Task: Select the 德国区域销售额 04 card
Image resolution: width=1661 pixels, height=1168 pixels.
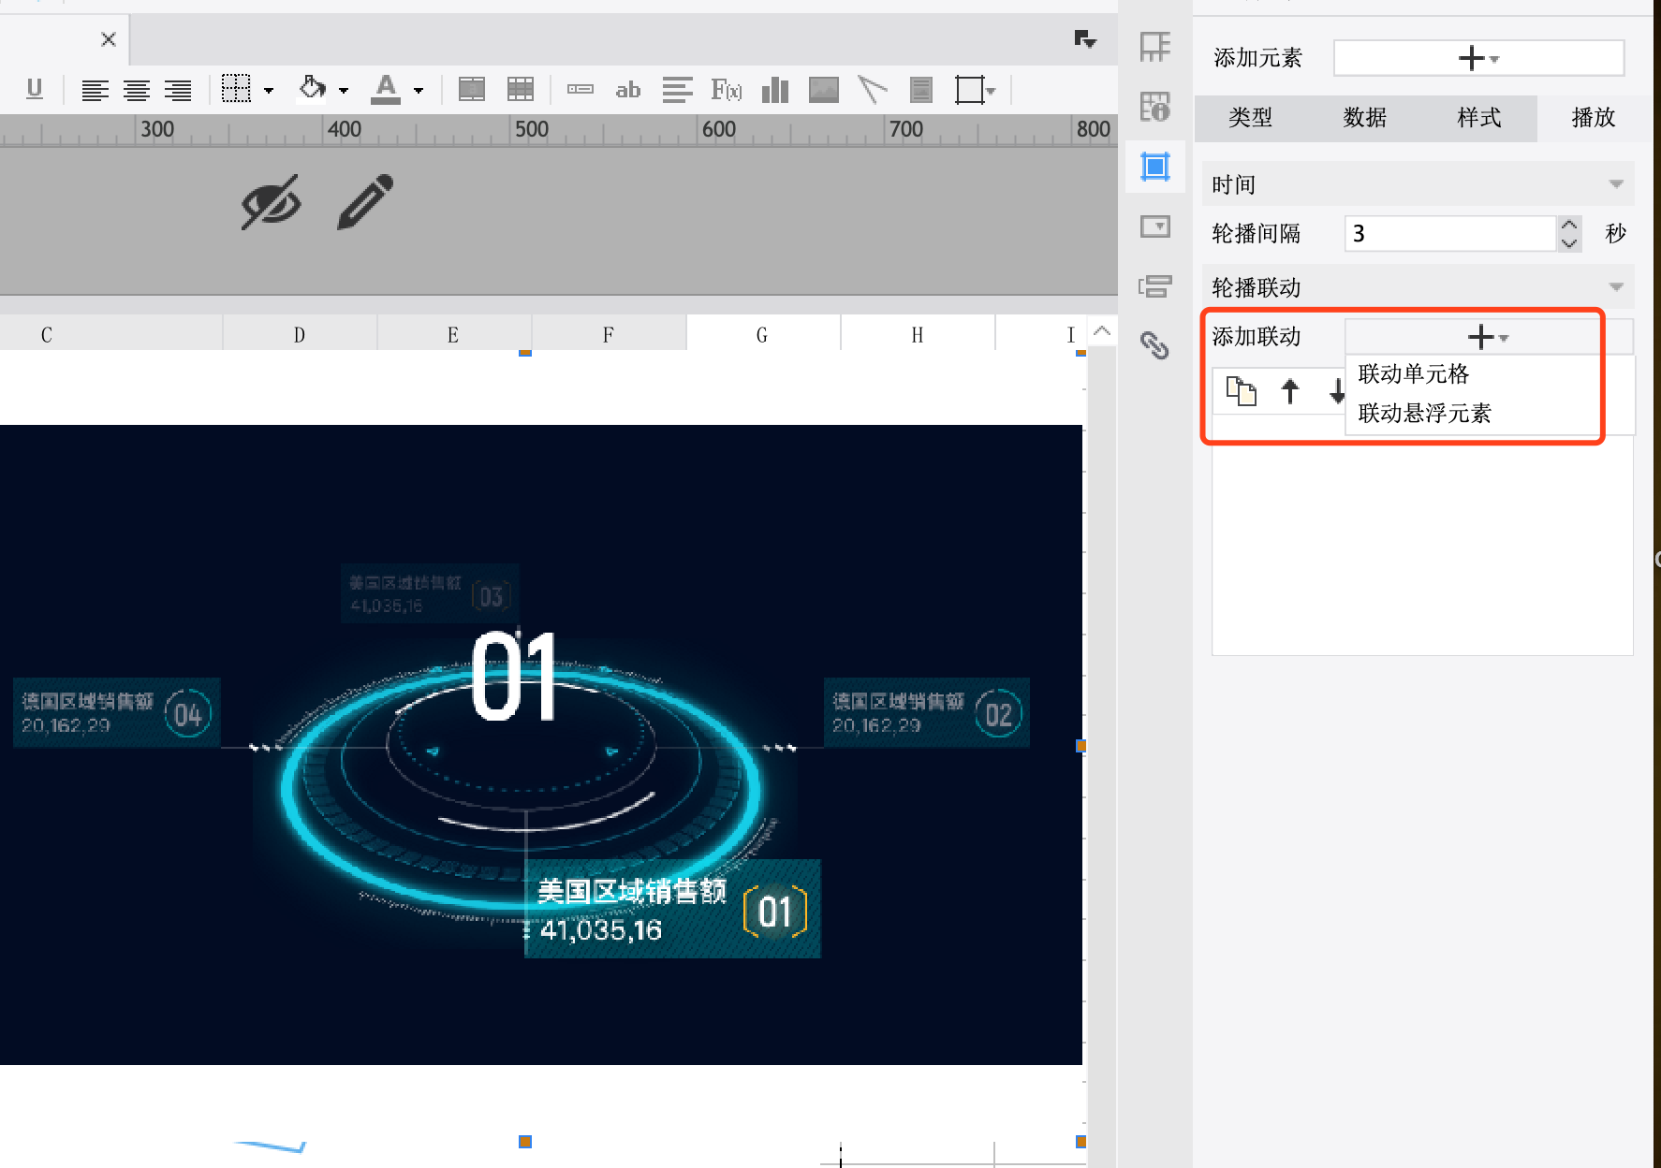Action: click(117, 713)
